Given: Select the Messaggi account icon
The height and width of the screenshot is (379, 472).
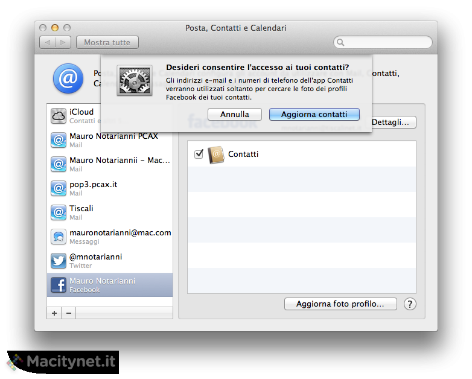Looking at the screenshot, I should (x=59, y=237).
